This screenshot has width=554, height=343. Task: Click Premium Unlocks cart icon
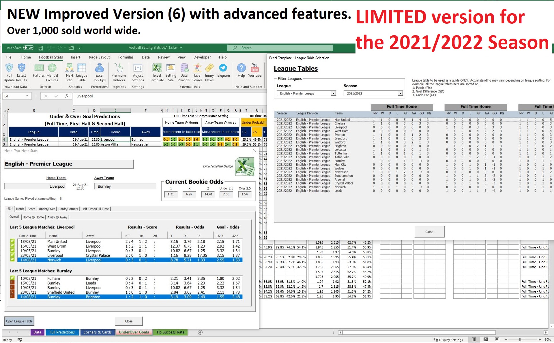119,68
